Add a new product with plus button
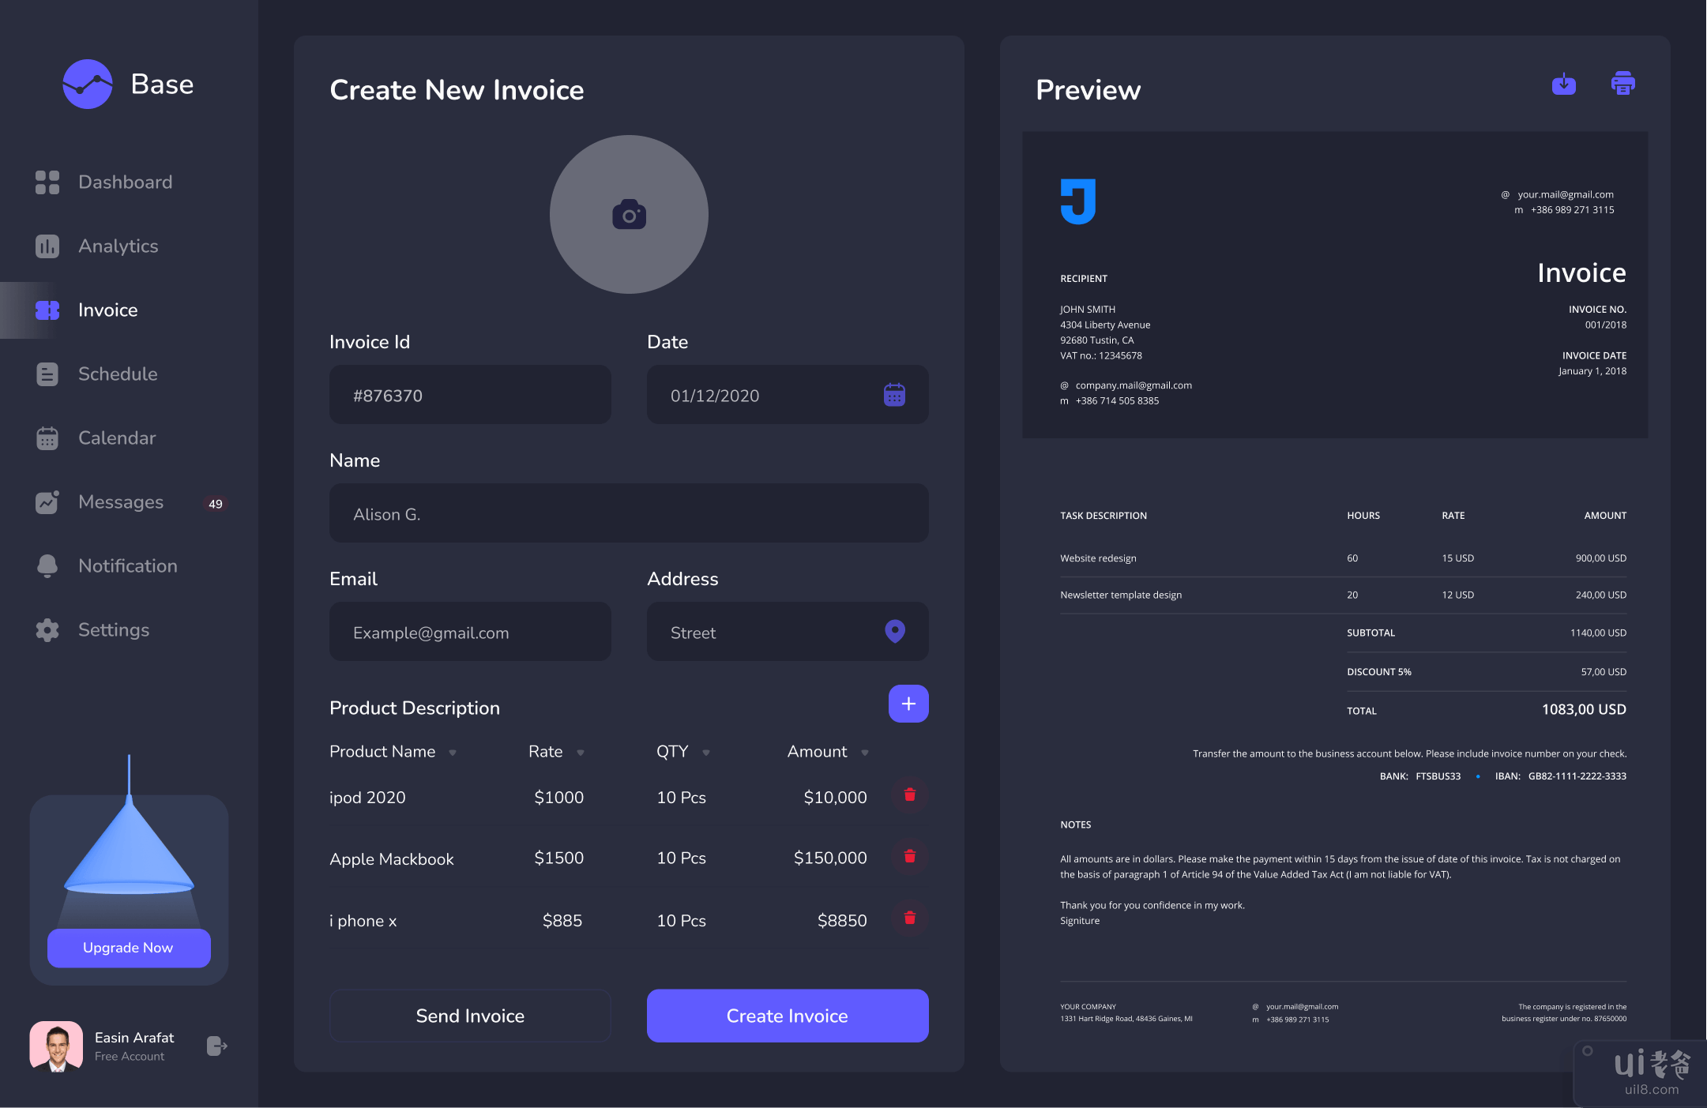Image resolution: width=1707 pixels, height=1108 pixels. click(x=908, y=704)
